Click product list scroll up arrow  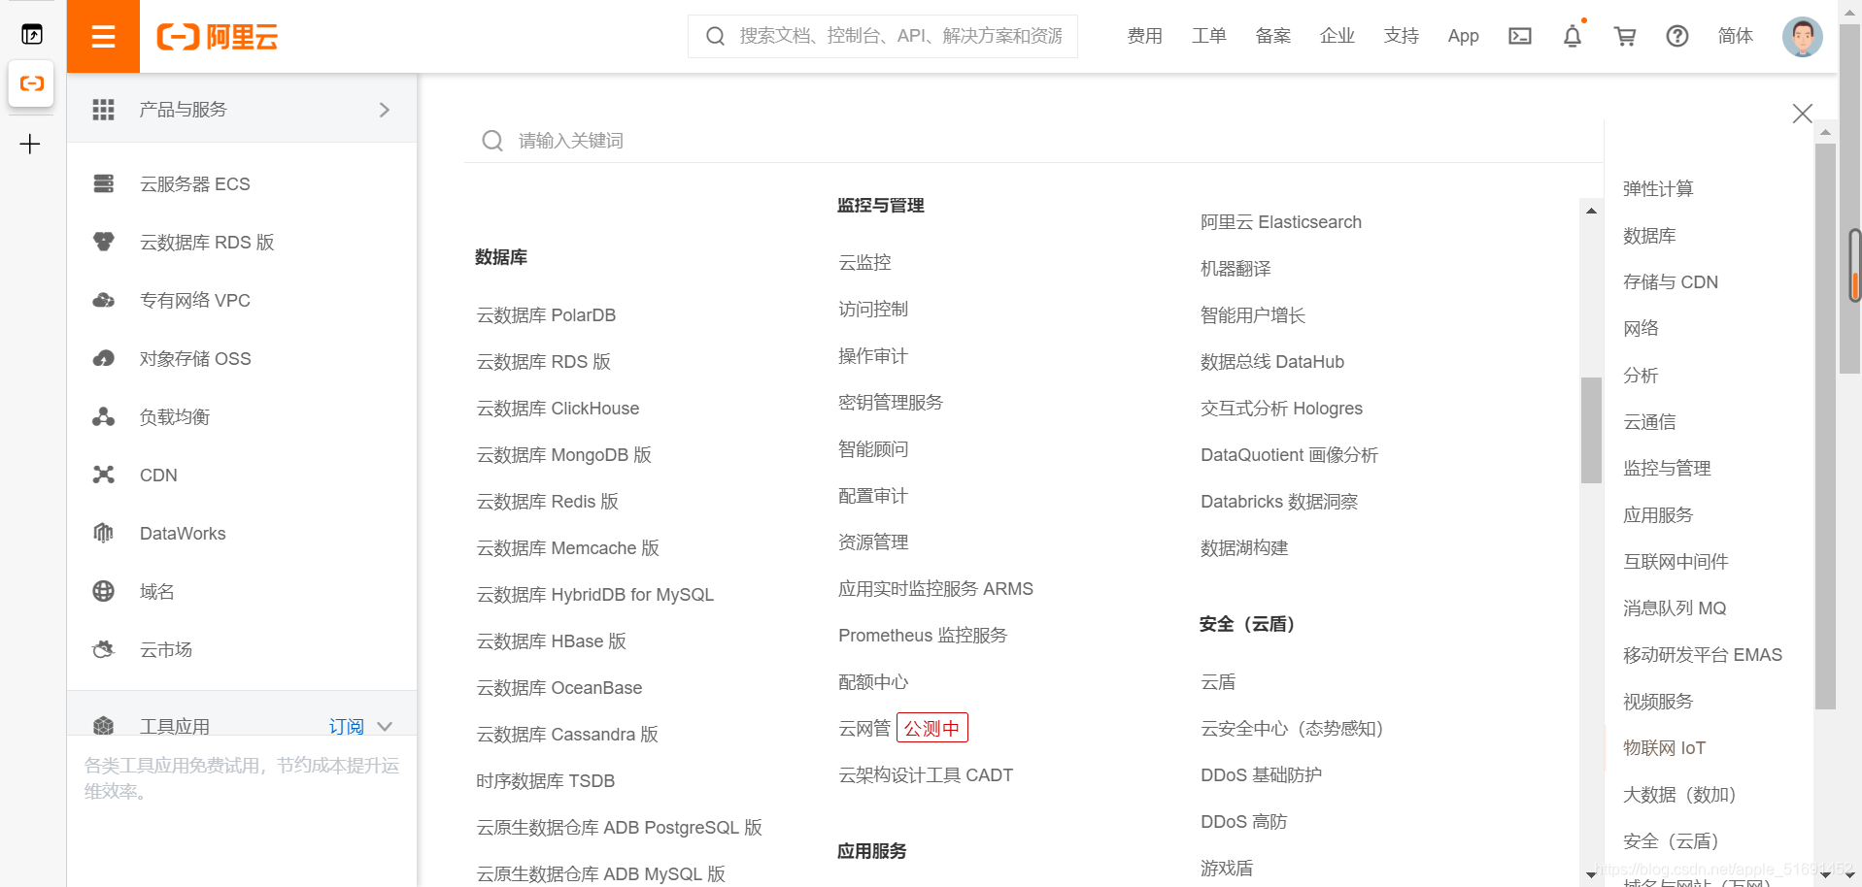[1591, 211]
